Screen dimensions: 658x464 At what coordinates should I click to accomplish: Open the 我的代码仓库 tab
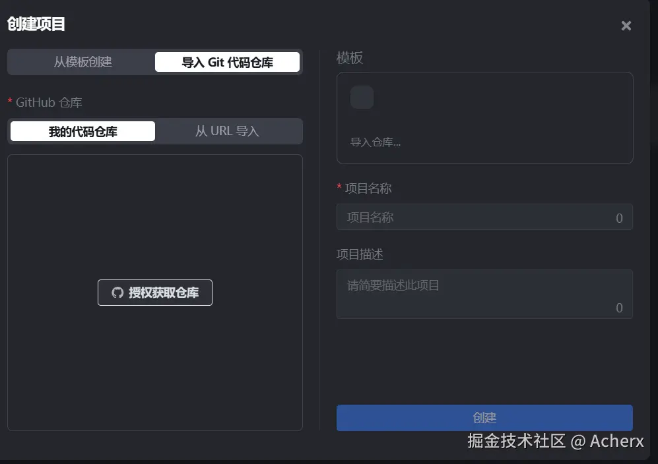(83, 131)
